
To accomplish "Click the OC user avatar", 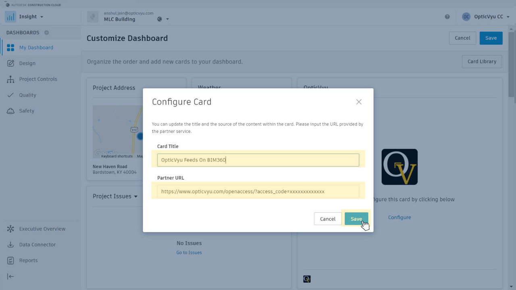I will click(466, 17).
